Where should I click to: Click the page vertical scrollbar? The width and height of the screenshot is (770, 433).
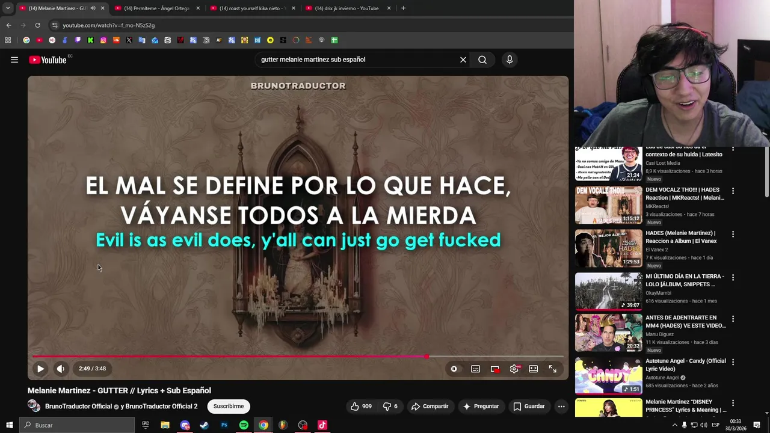coord(766,171)
